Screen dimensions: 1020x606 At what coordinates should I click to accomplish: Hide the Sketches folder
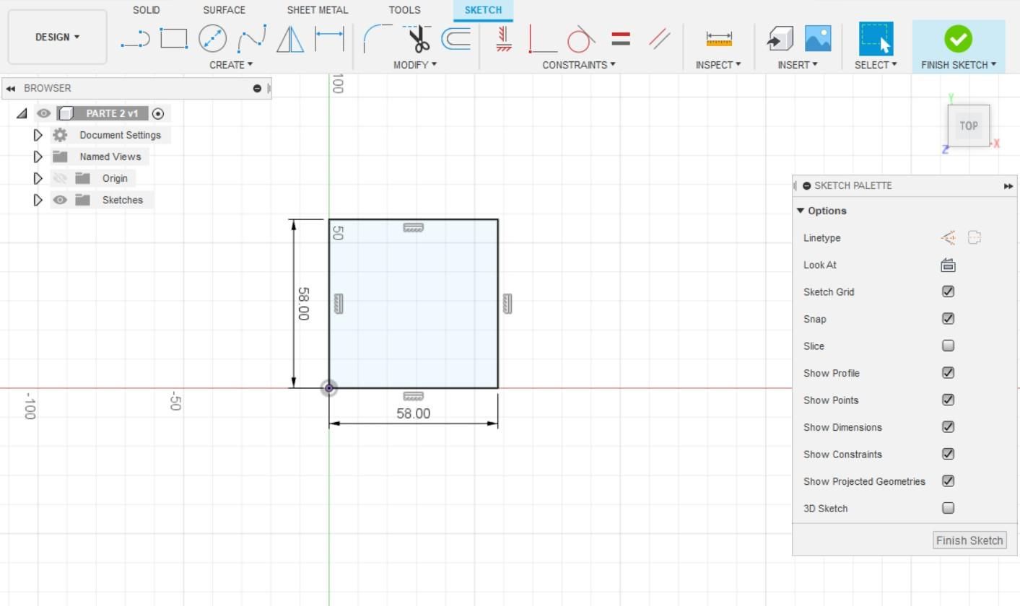point(60,200)
